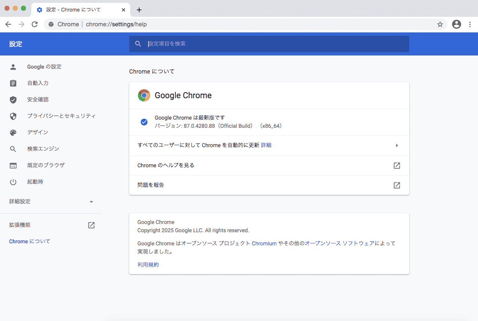The image size is (478, 321).
Task: Open the Chrome three-dot menu
Action: pyautogui.click(x=470, y=24)
